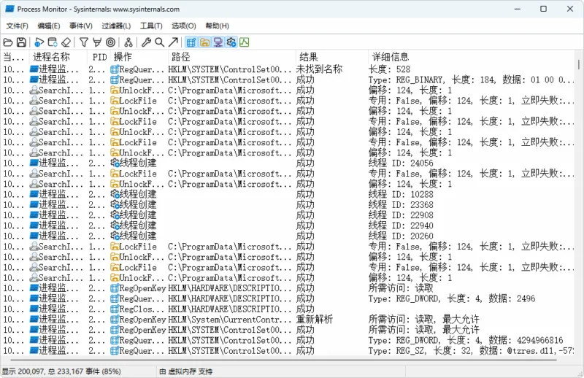Select the row with 线程 ID: 20260
584x378 pixels.
[288, 236]
